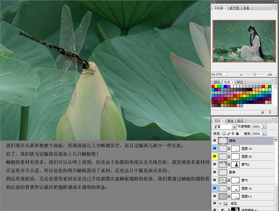
Task: Close the 色板 tab
Action: pyautogui.click(x=232, y=83)
